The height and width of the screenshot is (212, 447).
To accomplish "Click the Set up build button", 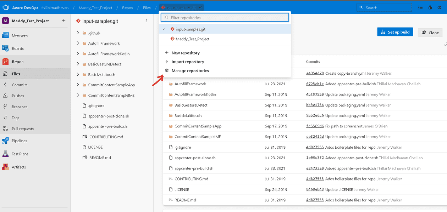I will tap(395, 32).
